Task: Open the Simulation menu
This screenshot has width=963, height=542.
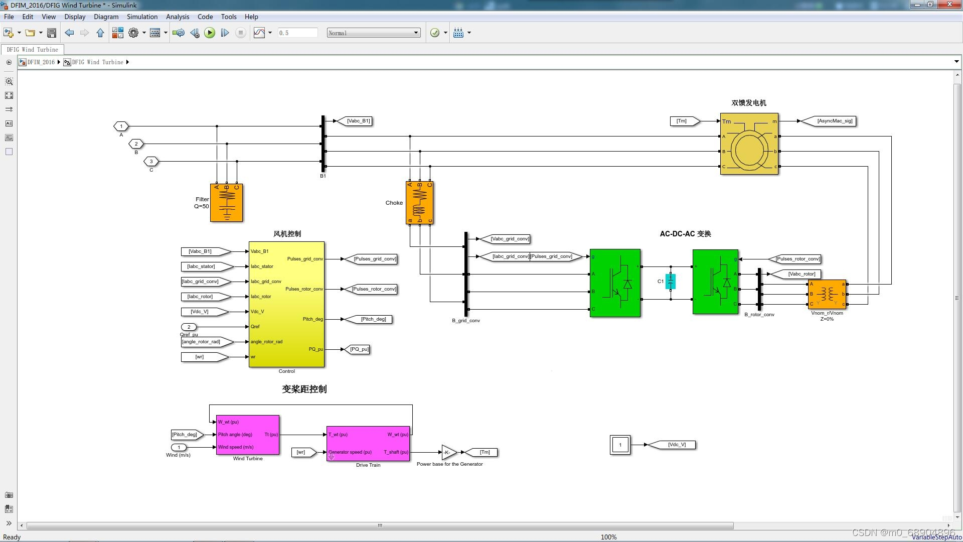Action: click(142, 17)
